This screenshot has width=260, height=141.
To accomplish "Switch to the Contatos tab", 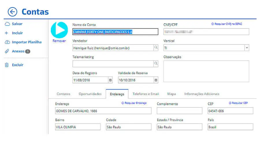I will (63, 94).
